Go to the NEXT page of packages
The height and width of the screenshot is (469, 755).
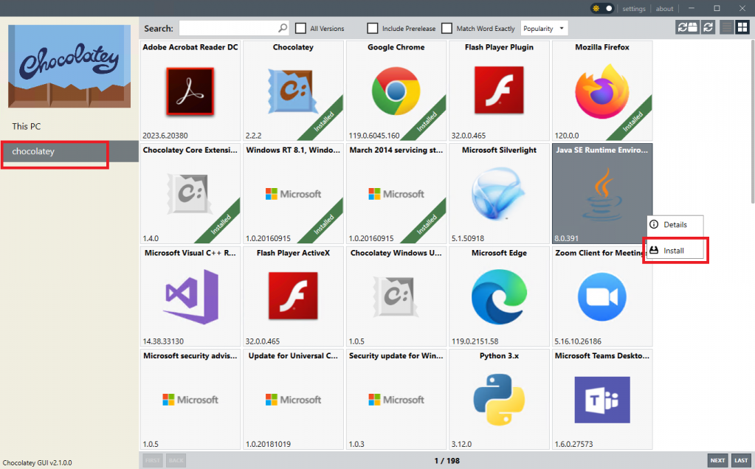[x=717, y=460]
